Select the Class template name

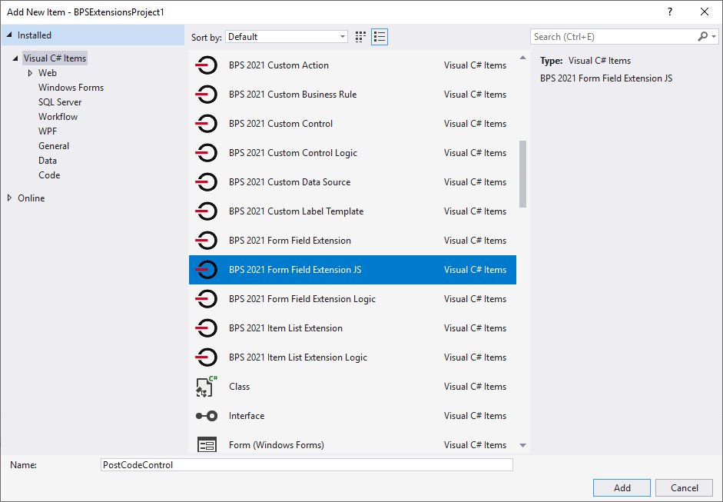click(x=239, y=387)
